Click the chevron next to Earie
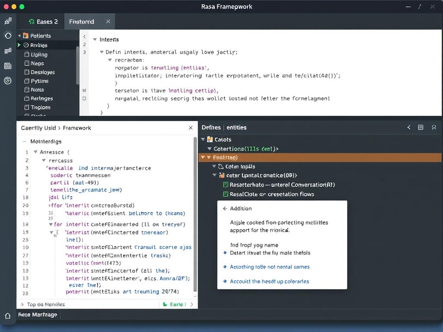Image resolution: width=443 pixels, height=332 pixels. (x=192, y=304)
